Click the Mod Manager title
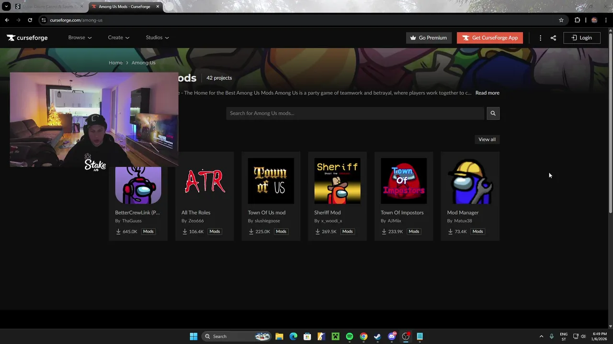 [x=463, y=213]
